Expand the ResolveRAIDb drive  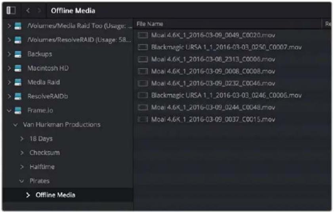(x=9, y=96)
